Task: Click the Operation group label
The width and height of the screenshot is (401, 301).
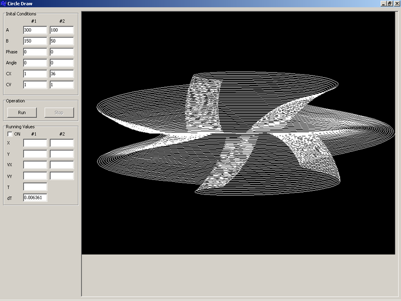Action: (16, 101)
